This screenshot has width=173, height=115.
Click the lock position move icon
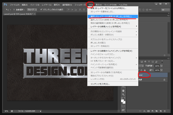pyautogui.click(x=141, y=70)
